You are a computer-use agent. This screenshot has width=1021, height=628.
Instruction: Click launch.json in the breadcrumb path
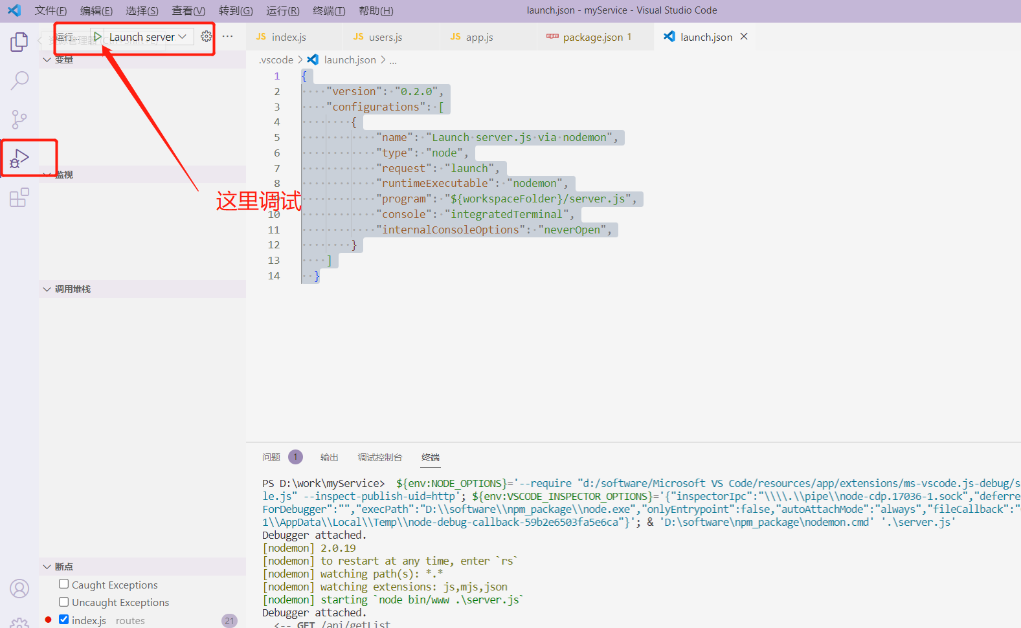(x=350, y=60)
